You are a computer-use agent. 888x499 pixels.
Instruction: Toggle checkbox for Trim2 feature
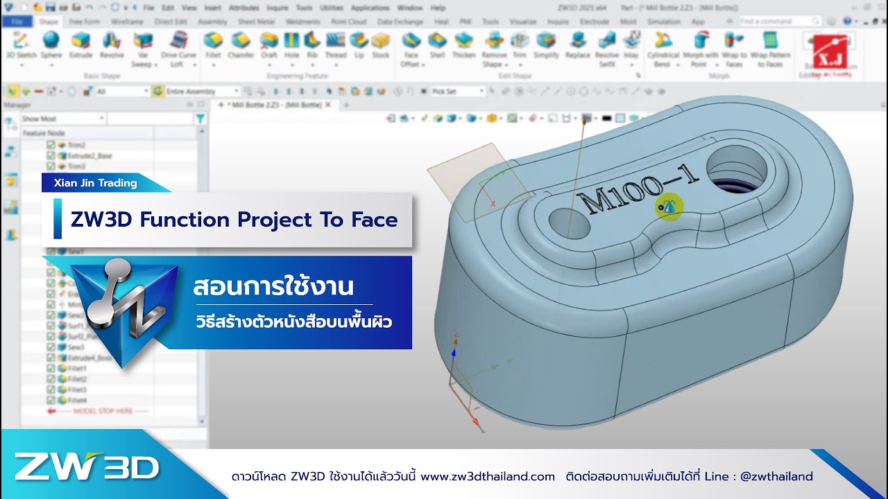(x=51, y=145)
